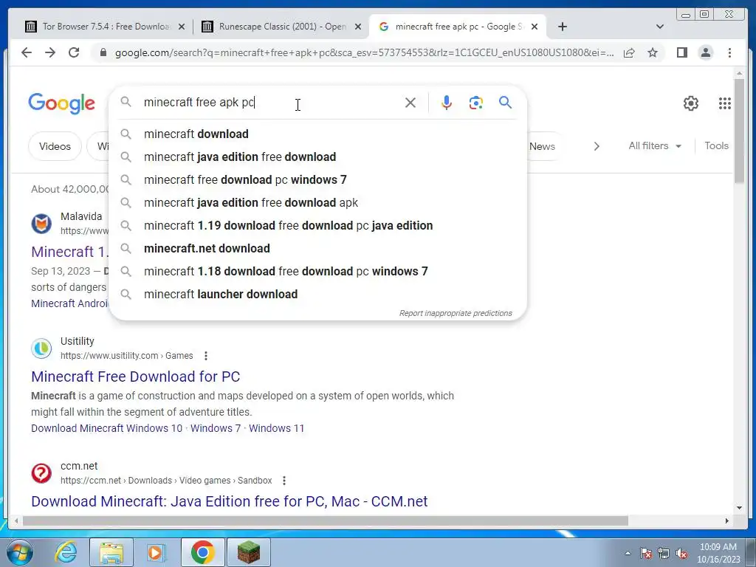The image size is (756, 567).
Task: Select the Videos filter chip
Action: tap(55, 146)
